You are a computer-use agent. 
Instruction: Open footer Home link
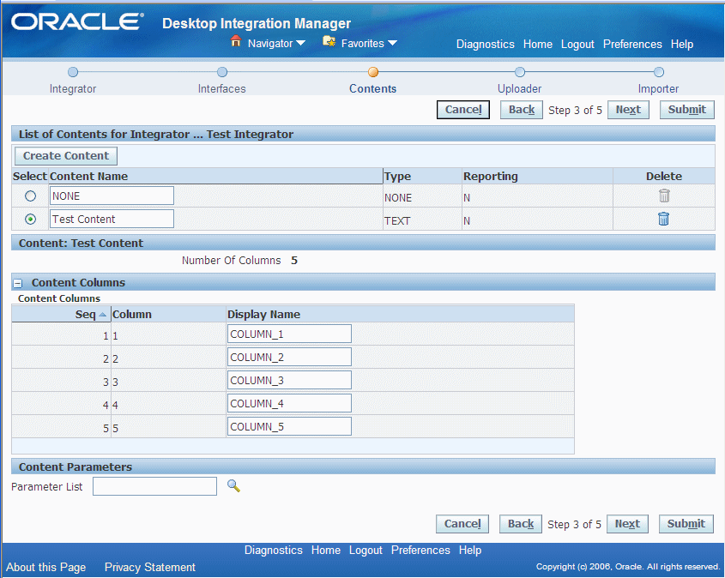[x=326, y=551]
